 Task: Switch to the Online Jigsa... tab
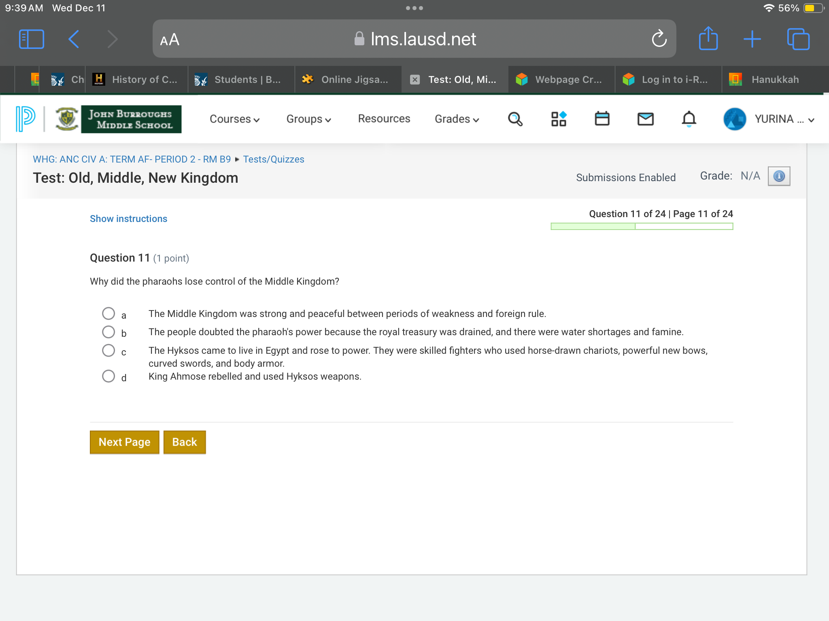pos(348,80)
